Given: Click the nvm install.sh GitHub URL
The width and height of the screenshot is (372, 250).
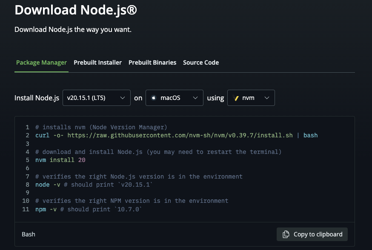Looking at the screenshot, I should 180,135.
